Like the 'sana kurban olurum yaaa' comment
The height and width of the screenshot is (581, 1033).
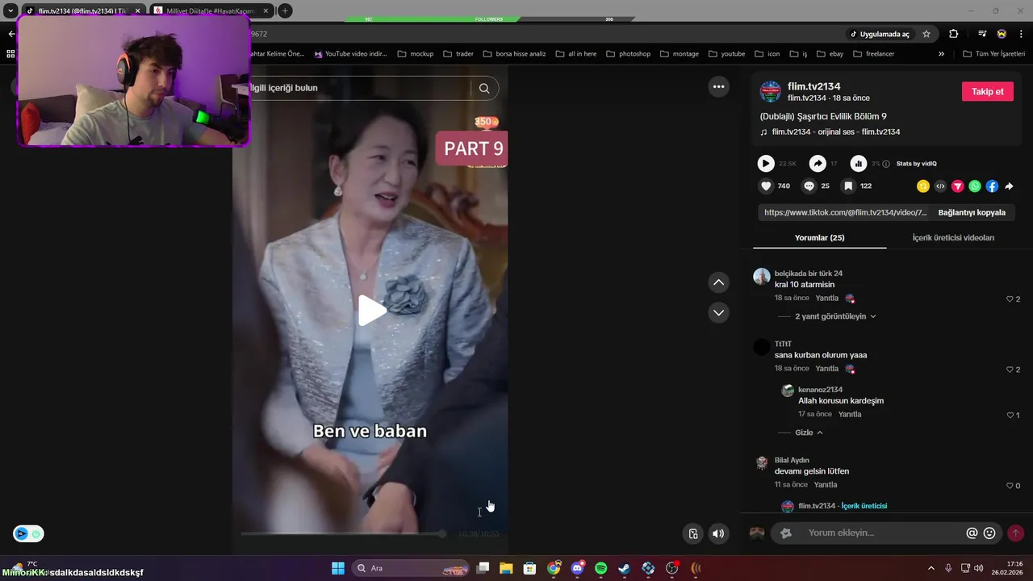(1010, 370)
